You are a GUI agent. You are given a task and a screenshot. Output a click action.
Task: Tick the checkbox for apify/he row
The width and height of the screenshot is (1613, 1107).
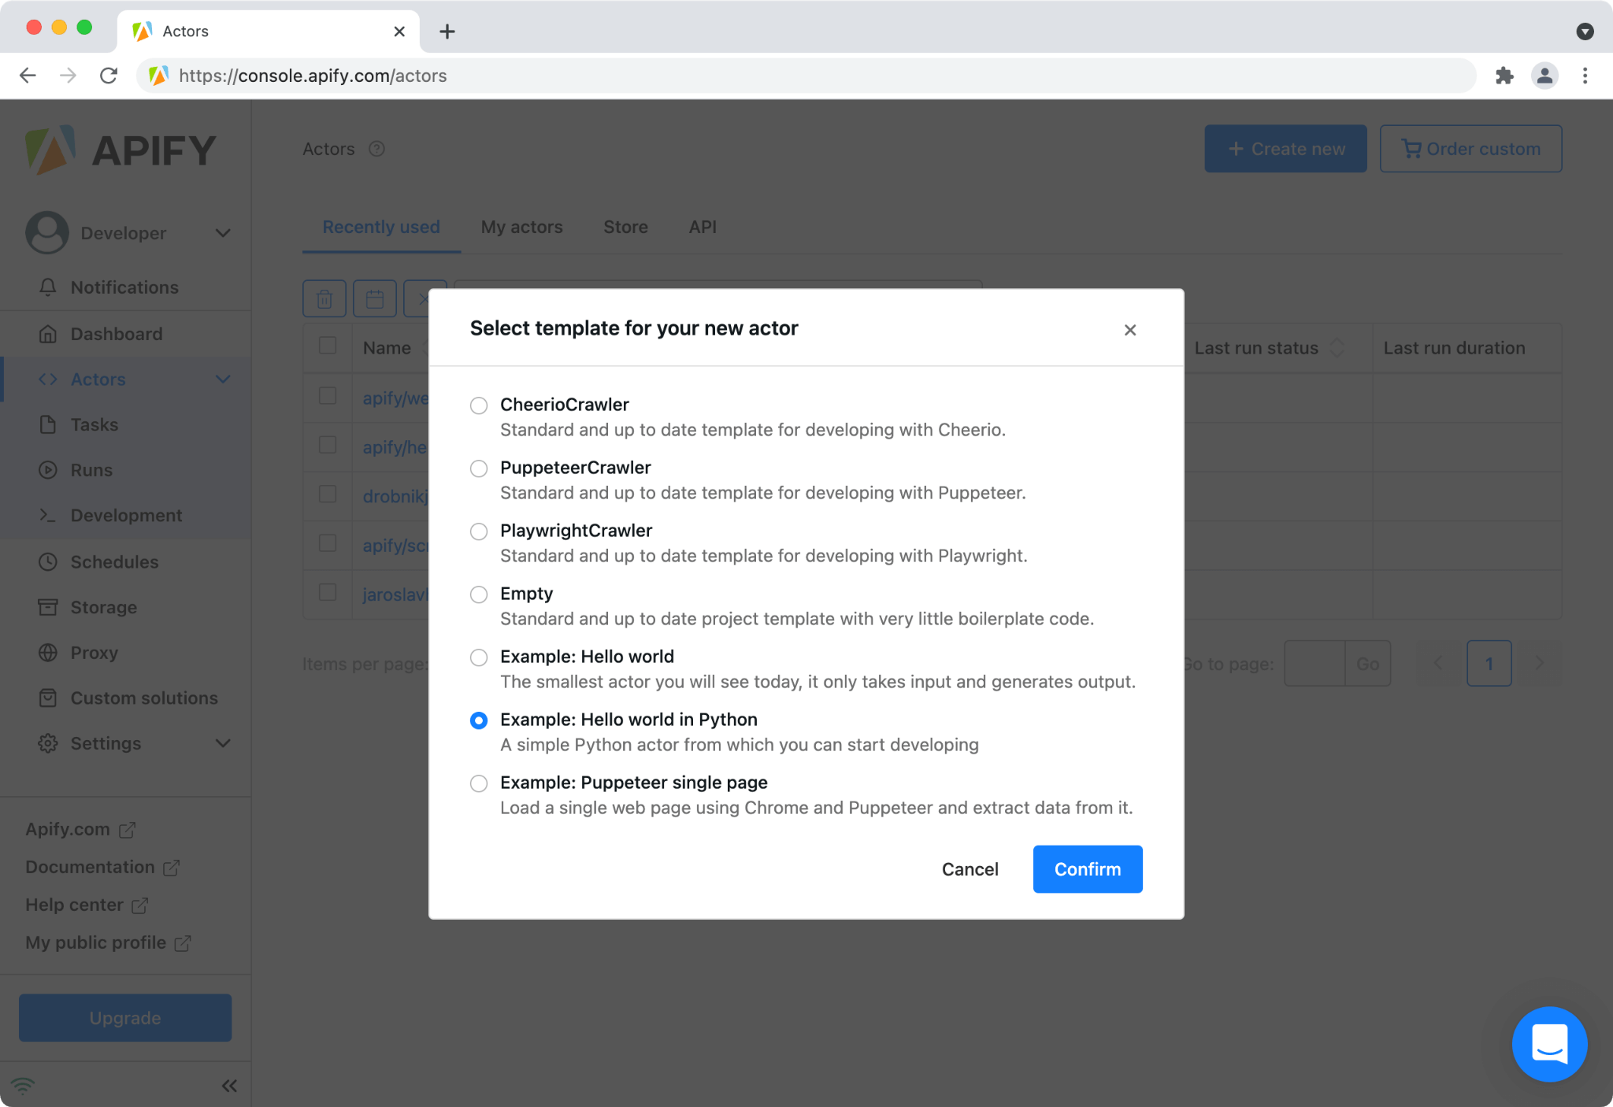(x=328, y=445)
